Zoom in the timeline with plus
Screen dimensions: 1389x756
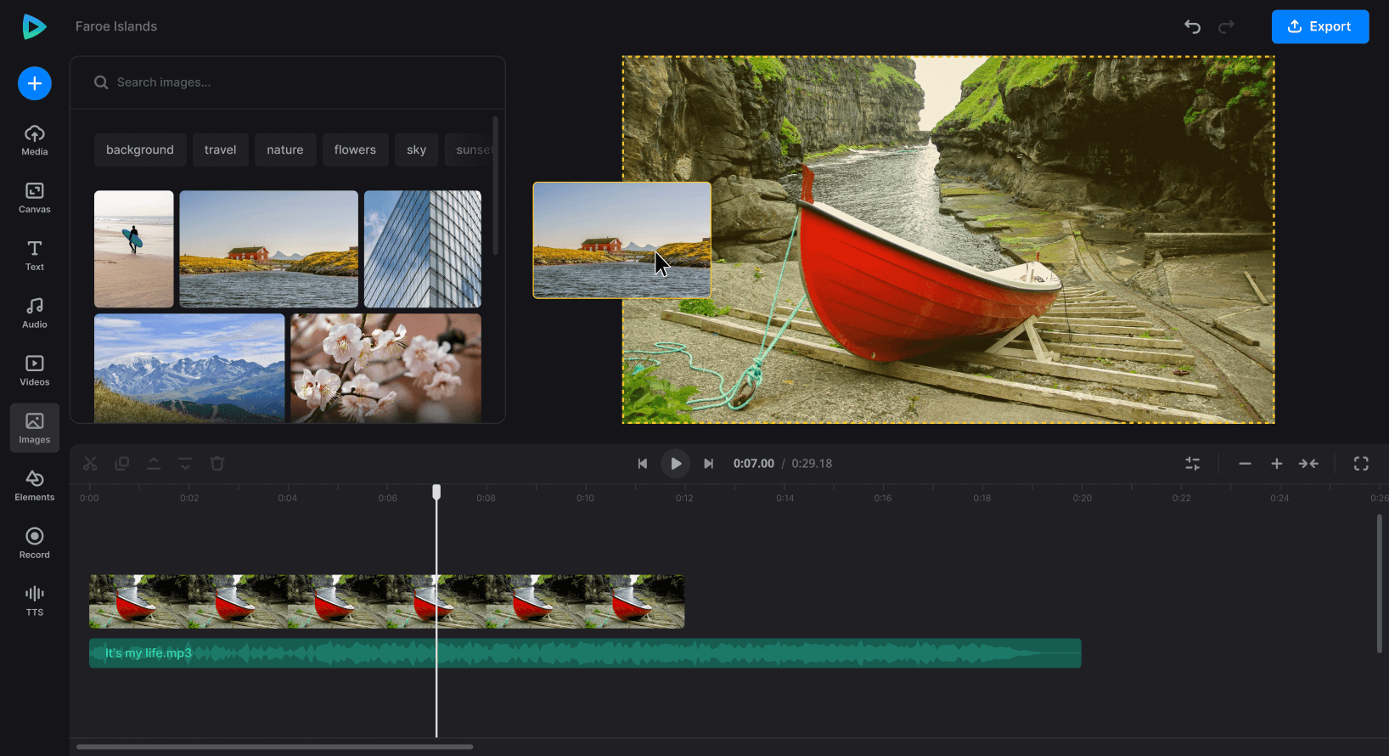(x=1276, y=464)
